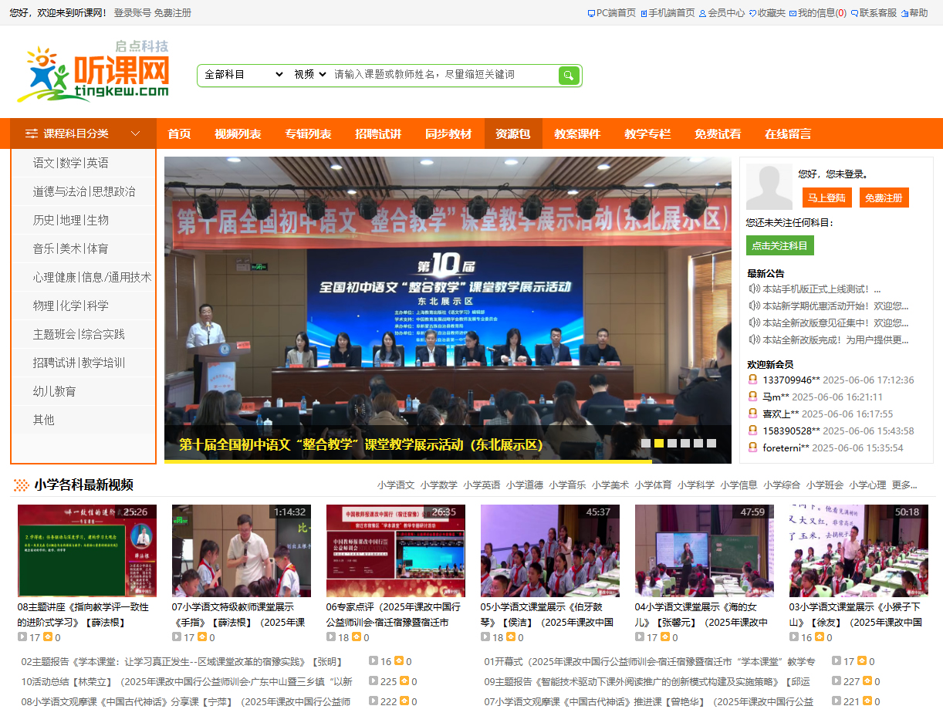Click the PC端首页 monitor icon link
Screen dimensions: 943x716
tap(612, 13)
